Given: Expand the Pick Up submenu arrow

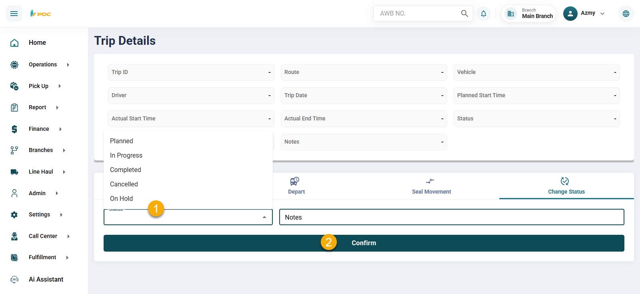Looking at the screenshot, I should click(60, 86).
